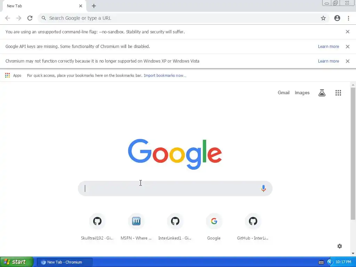Viewport: 356px width, 267px height.
Task: Click inside the Google search box
Action: pyautogui.click(x=175, y=188)
